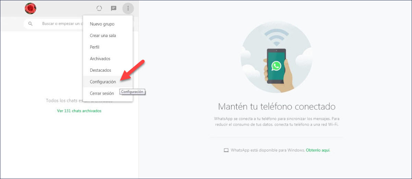This screenshot has height=179, width=412.
Task: Click the Wi-Fi signal icon in illustration
Action: coord(276,37)
